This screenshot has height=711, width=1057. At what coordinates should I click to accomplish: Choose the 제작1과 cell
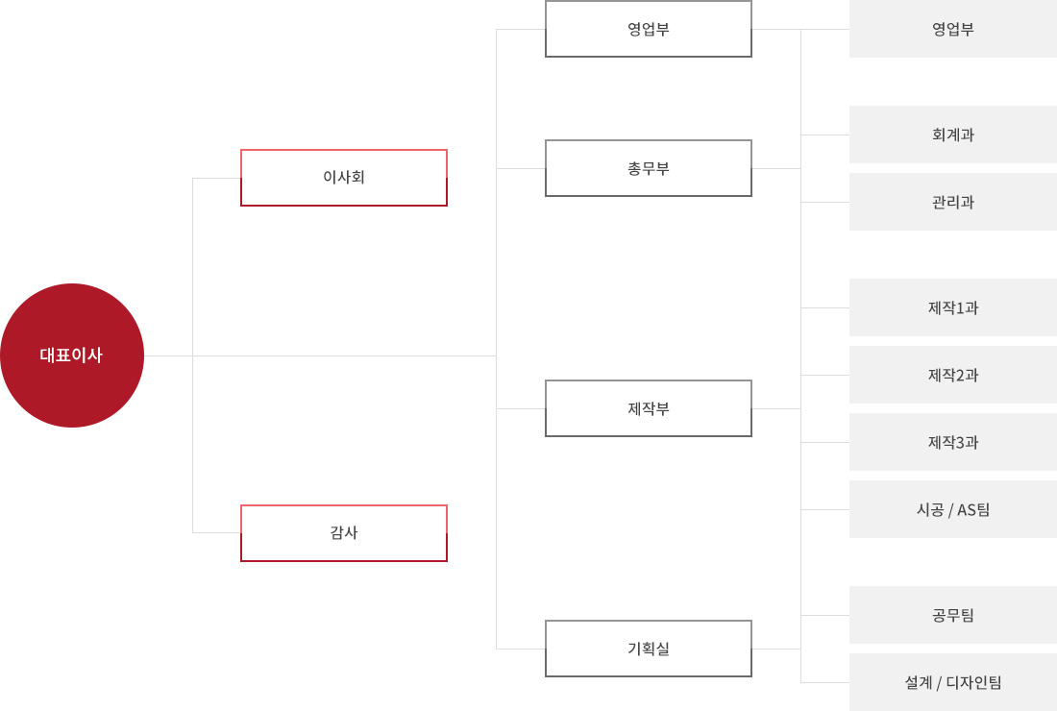pos(953,307)
